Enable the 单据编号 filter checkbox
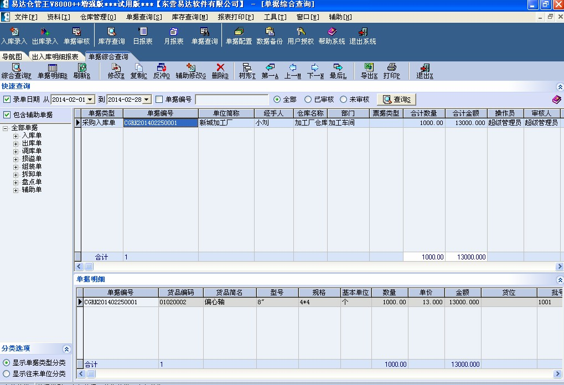 (x=159, y=100)
